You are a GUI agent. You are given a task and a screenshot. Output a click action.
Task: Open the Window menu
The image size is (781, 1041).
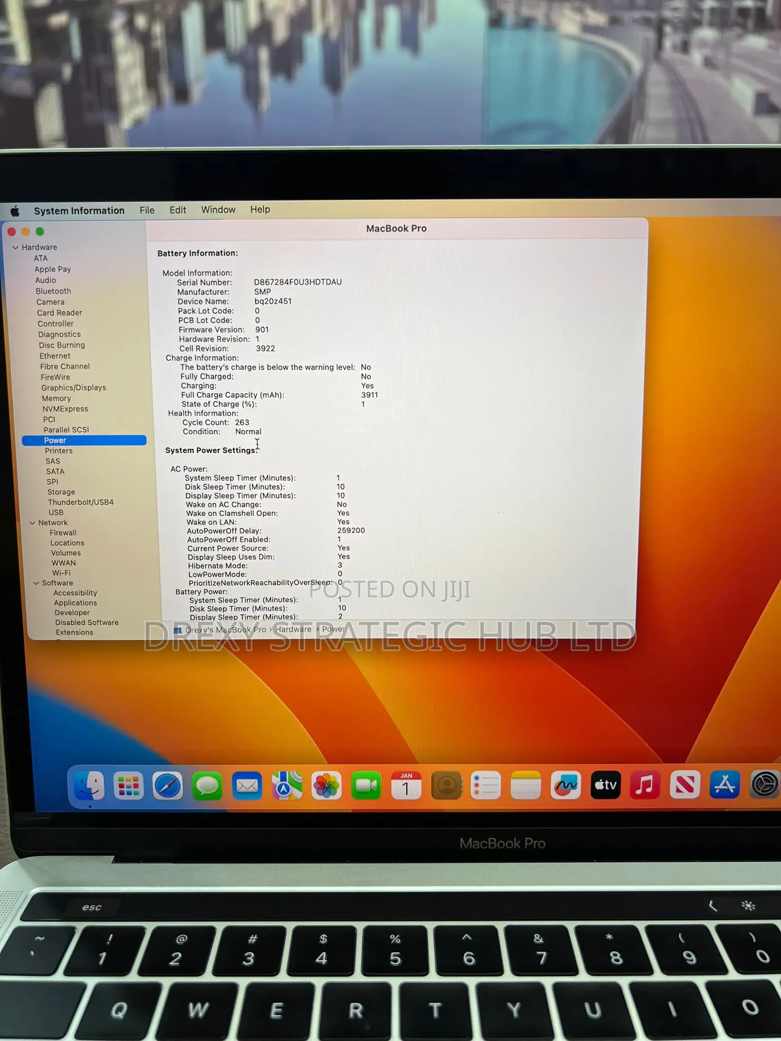point(218,209)
